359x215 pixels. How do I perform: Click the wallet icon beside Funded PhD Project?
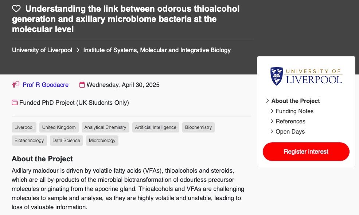[x=15, y=103]
